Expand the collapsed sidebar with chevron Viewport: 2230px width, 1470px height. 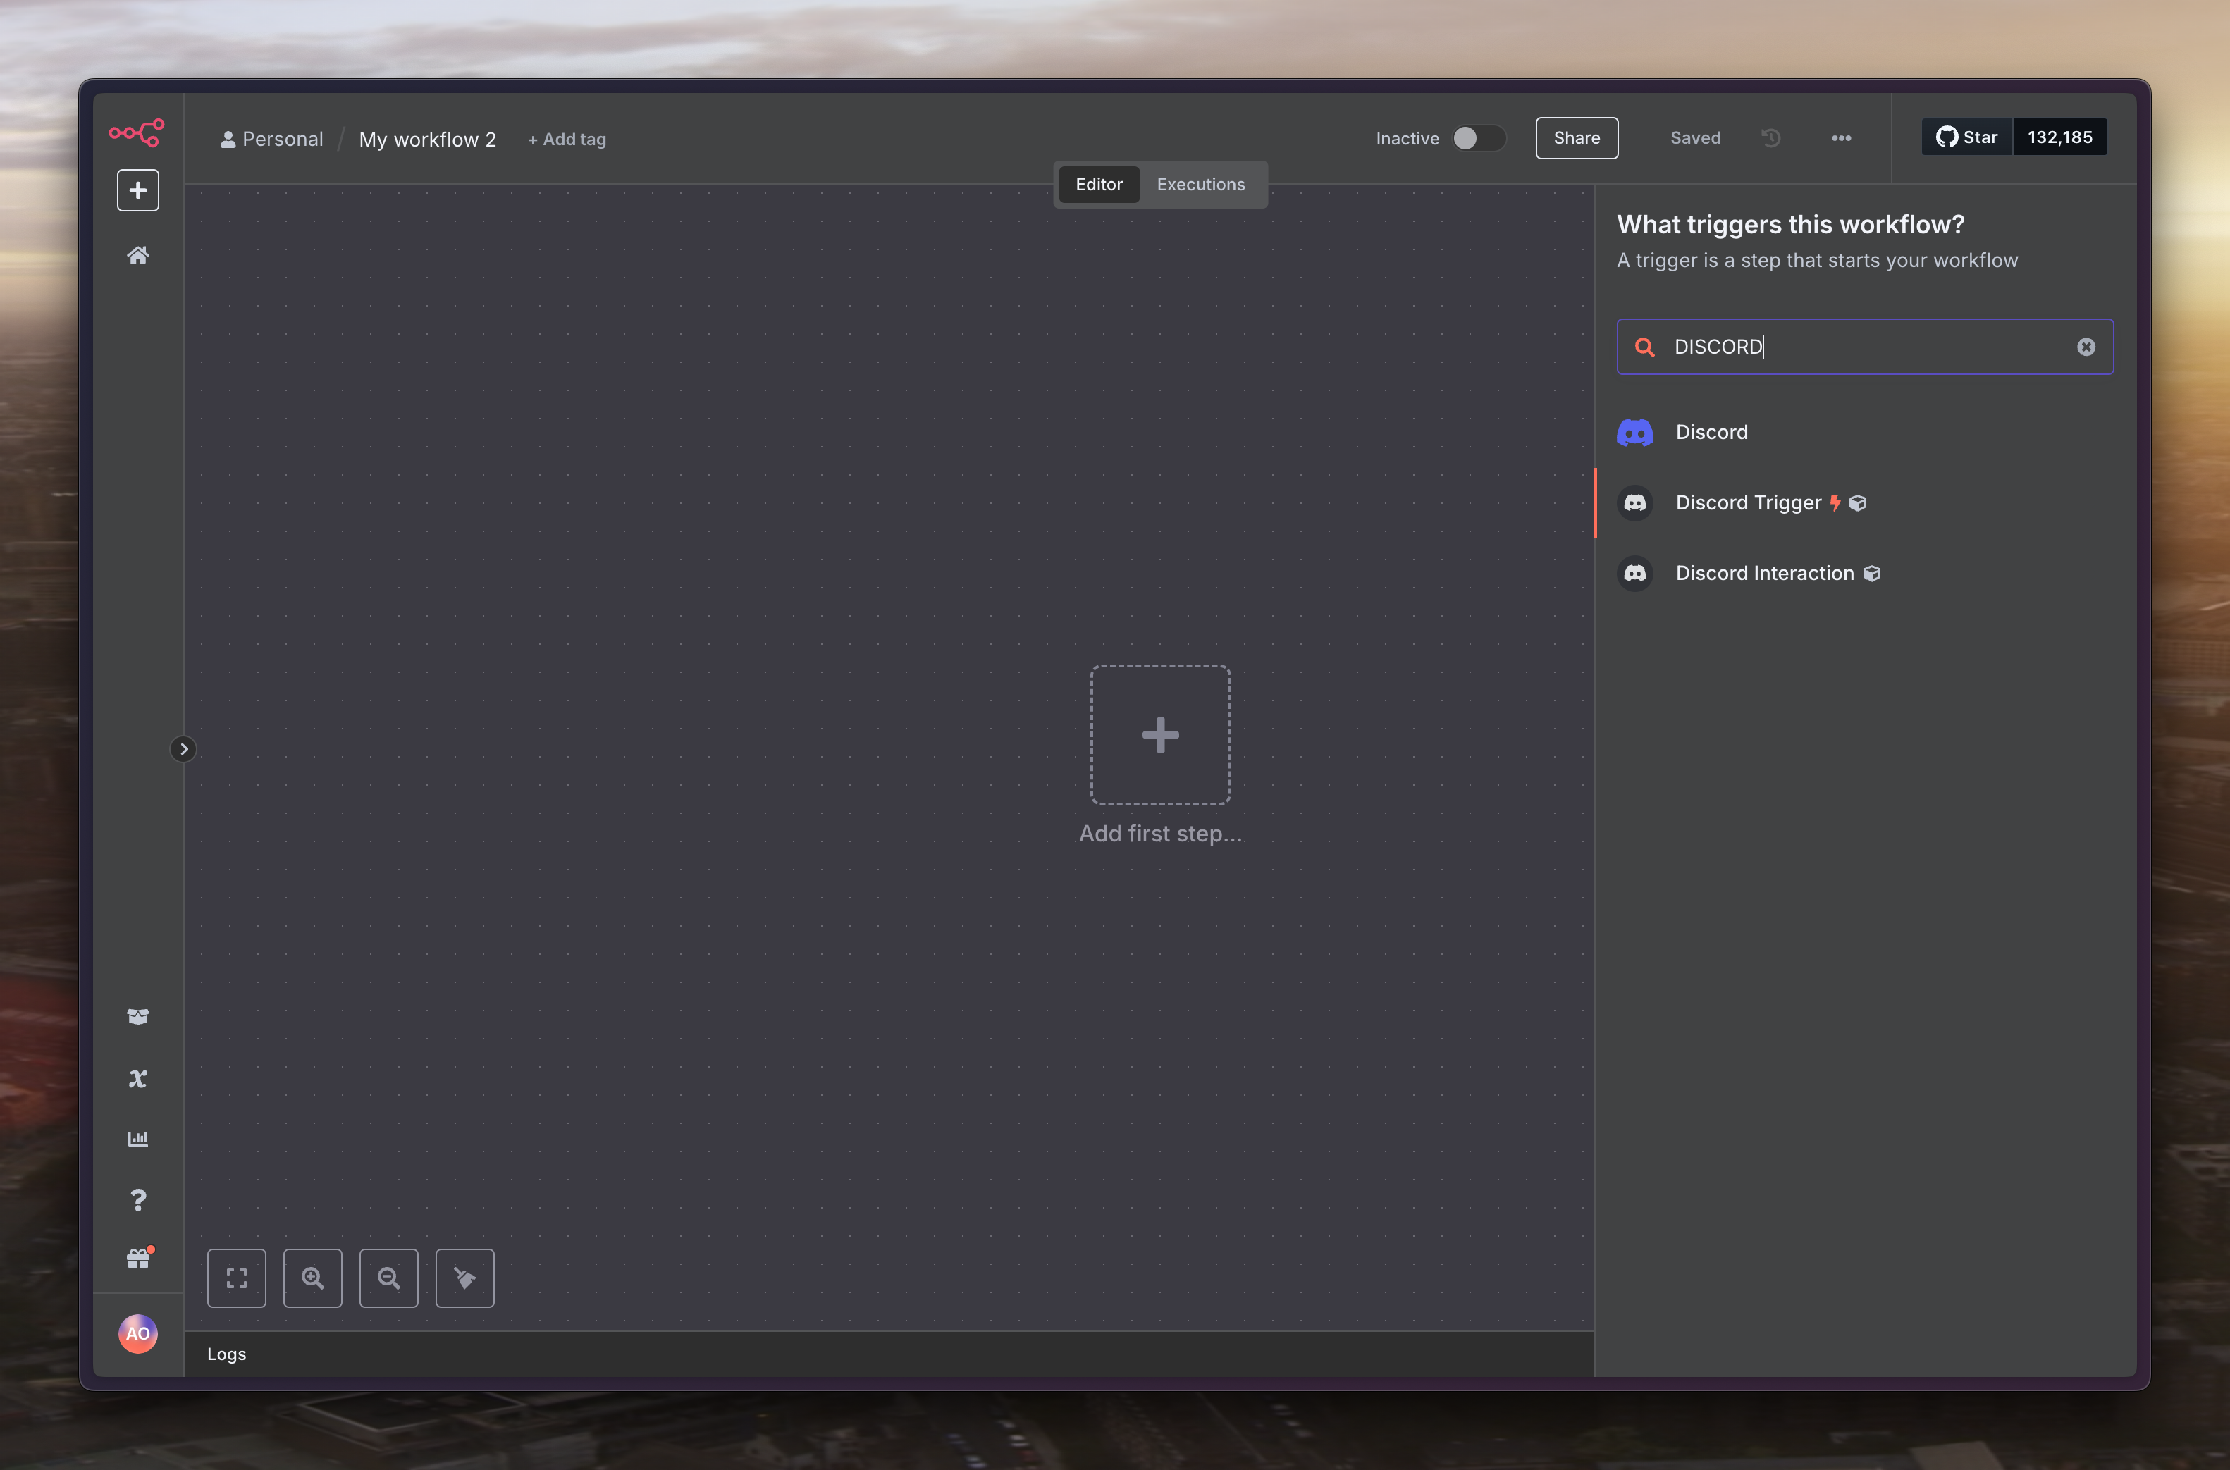[x=184, y=749]
